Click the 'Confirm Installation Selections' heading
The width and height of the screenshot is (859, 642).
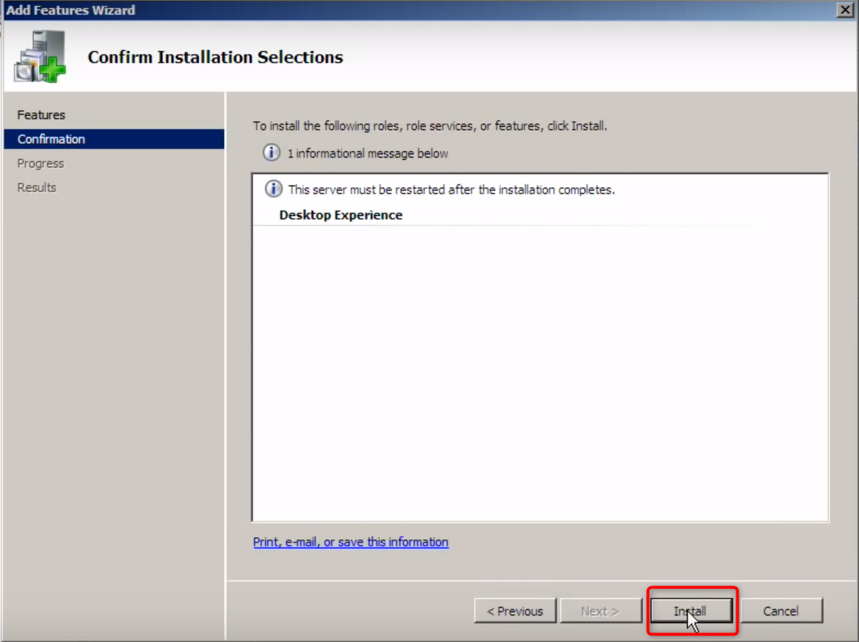(x=215, y=57)
